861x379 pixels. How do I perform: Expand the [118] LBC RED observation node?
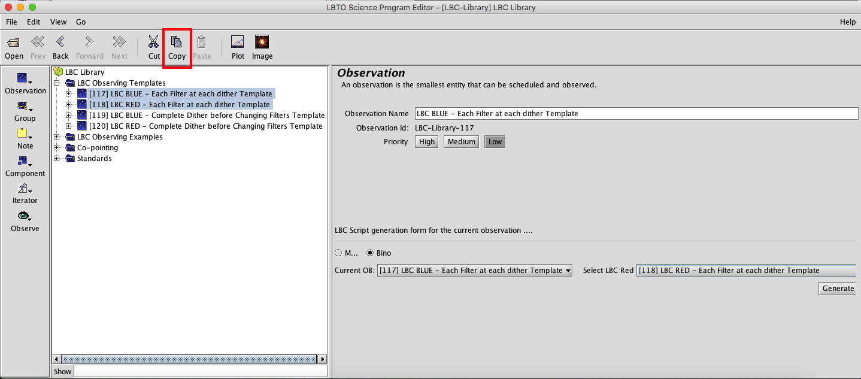click(x=69, y=104)
